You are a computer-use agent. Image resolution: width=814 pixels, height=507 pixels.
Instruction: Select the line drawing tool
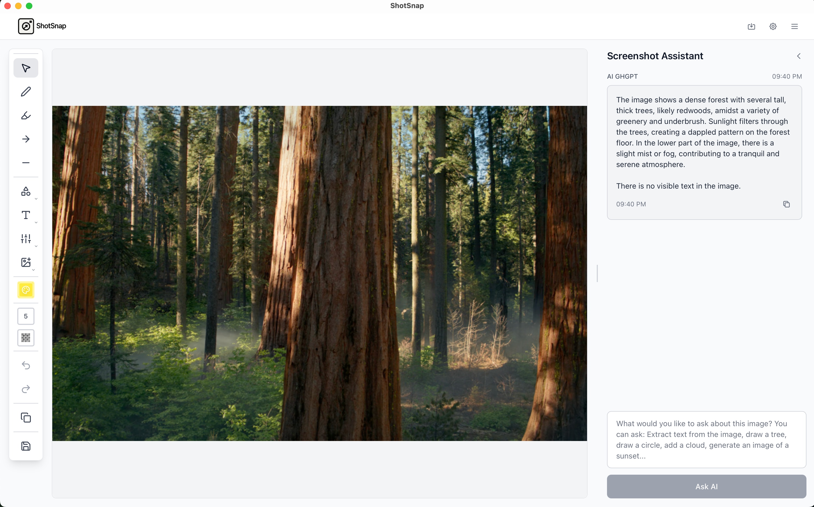26,163
